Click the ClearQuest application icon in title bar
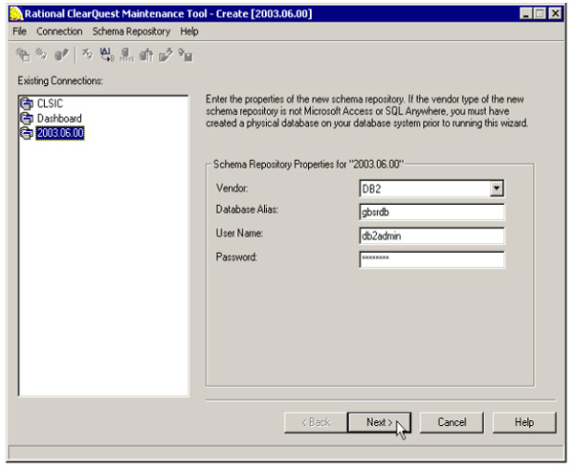574x469 pixels. coord(16,14)
